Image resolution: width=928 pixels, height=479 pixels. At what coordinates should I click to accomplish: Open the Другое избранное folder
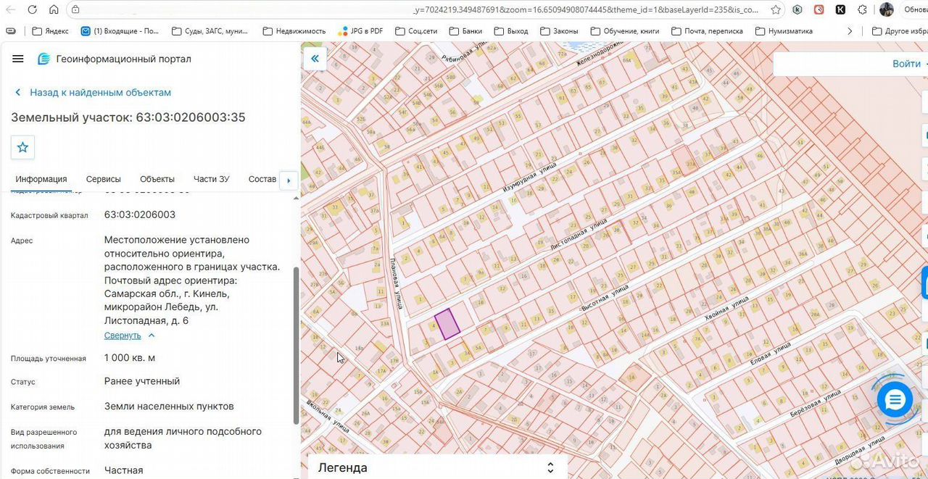[900, 31]
